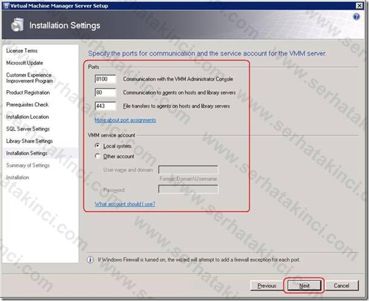Click the 'VMM service account' group label
The image size is (369, 301).
click(111, 135)
